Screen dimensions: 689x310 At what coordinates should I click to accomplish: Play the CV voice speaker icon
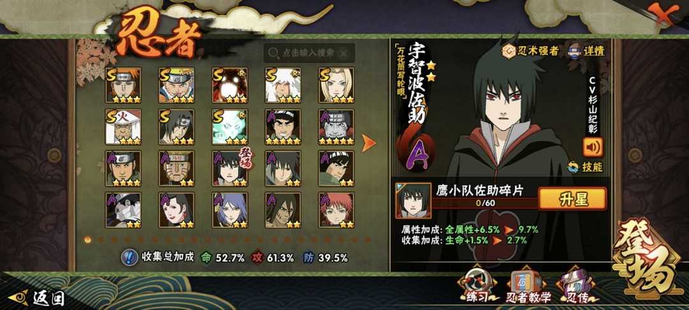click(593, 147)
